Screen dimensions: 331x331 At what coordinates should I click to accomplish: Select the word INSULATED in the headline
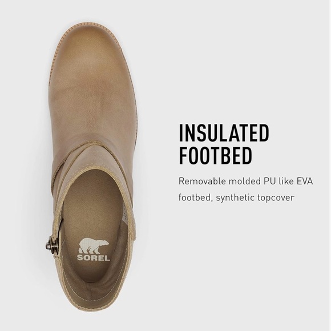(224, 133)
